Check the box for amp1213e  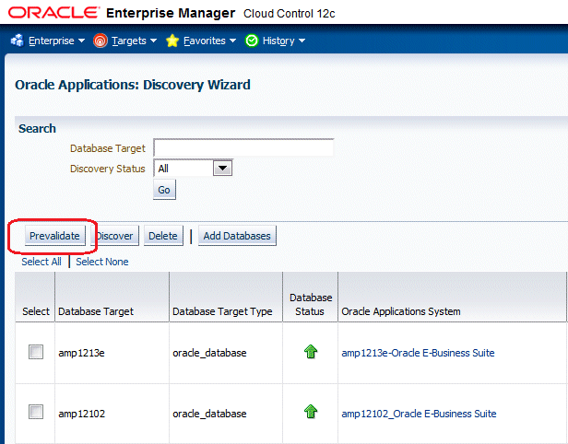click(x=36, y=352)
